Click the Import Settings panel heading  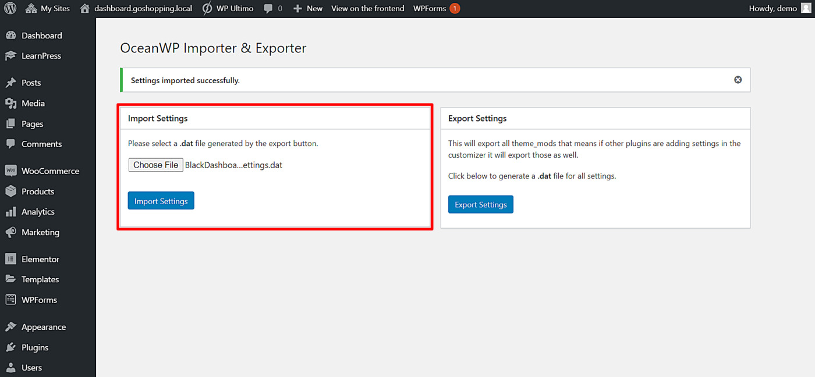[x=158, y=118]
